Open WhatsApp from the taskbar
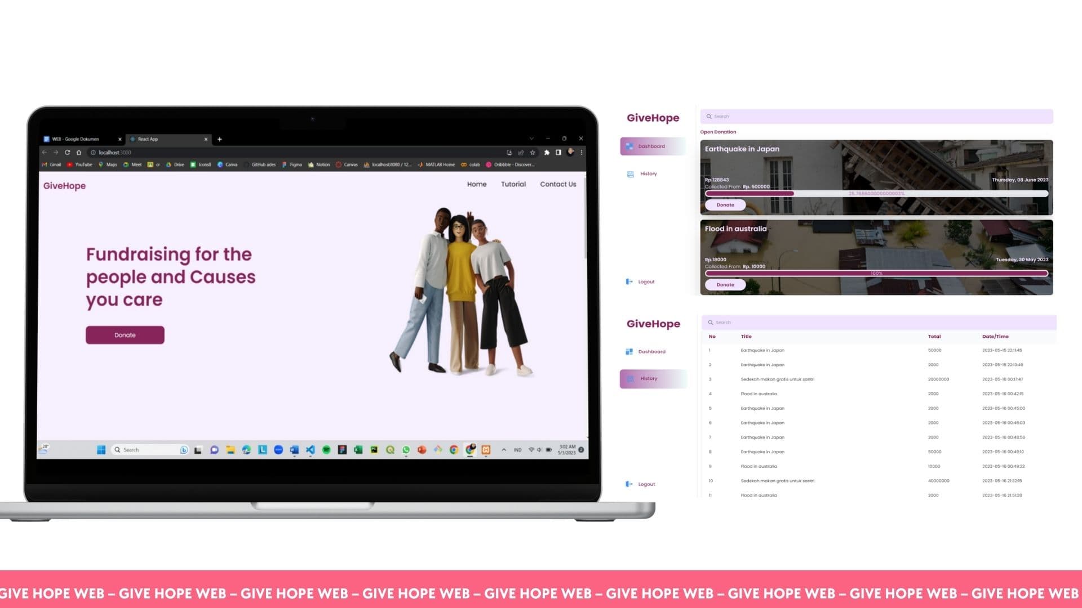 click(x=406, y=449)
